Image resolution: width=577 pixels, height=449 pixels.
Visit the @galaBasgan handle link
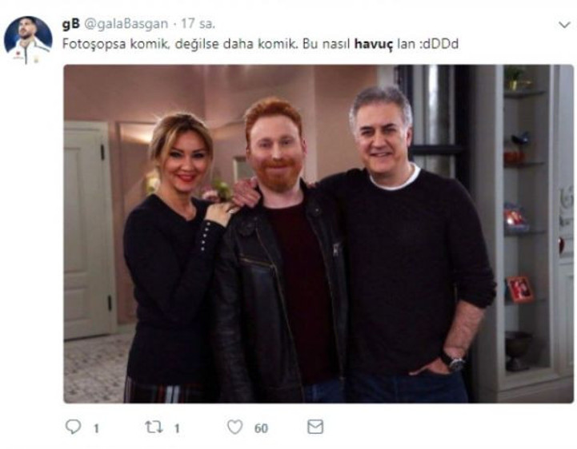tap(126, 24)
